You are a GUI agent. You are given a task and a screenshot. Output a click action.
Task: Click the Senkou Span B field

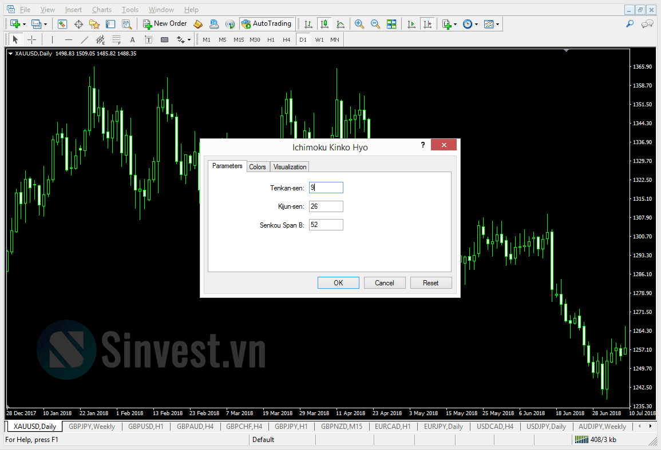326,225
